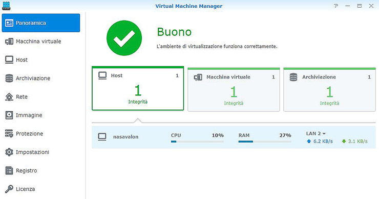Click the database icon on Archiviazione card

coord(293,77)
